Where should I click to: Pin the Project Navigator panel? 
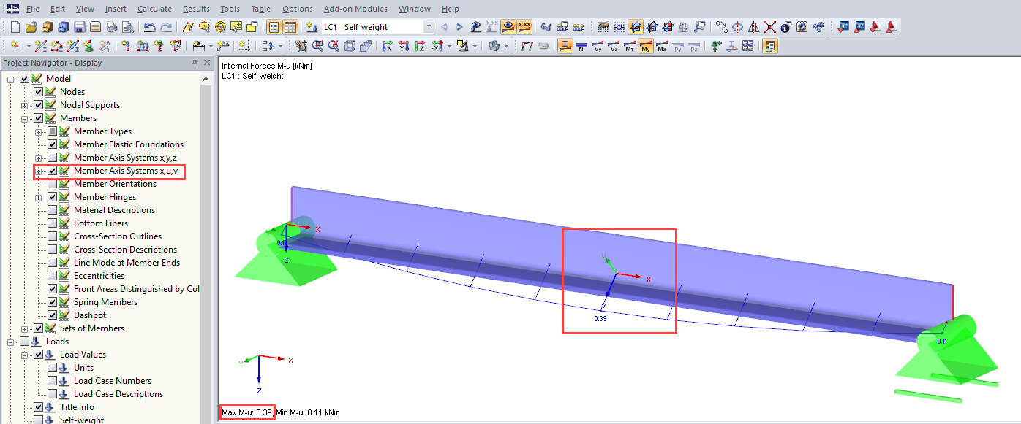195,63
